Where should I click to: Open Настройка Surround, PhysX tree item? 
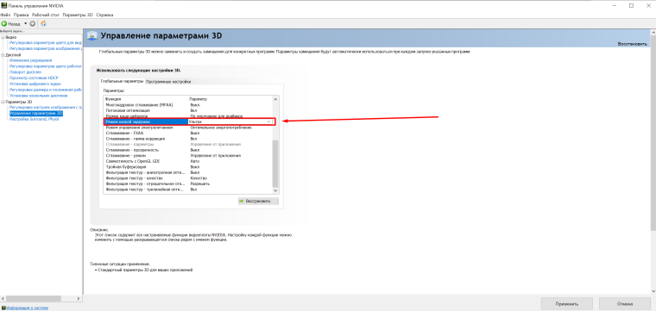coord(34,119)
